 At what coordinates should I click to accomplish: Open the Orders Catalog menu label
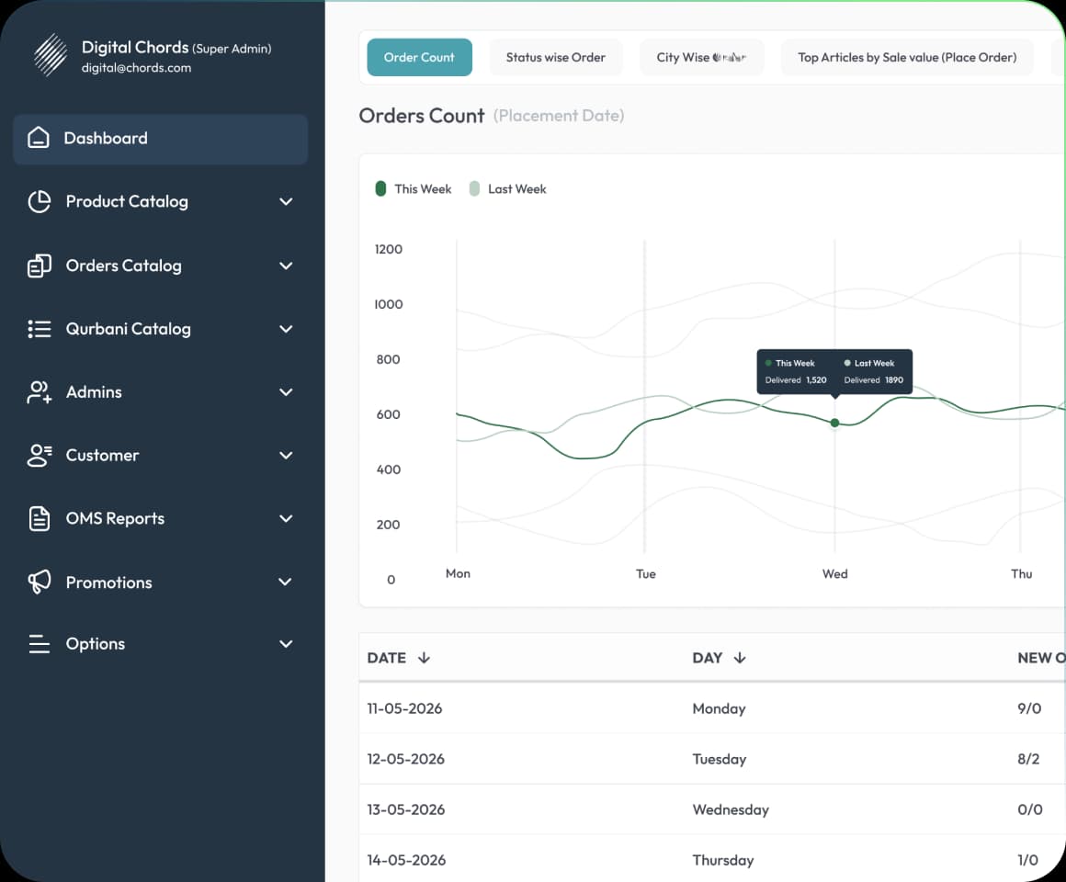pos(124,266)
